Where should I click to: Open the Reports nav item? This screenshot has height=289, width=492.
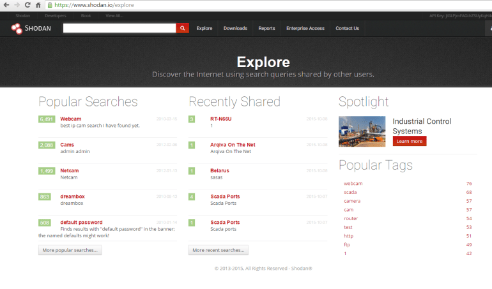(266, 28)
